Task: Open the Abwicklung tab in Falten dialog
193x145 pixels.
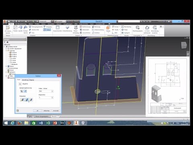Action: pyautogui.click(x=25, y=80)
